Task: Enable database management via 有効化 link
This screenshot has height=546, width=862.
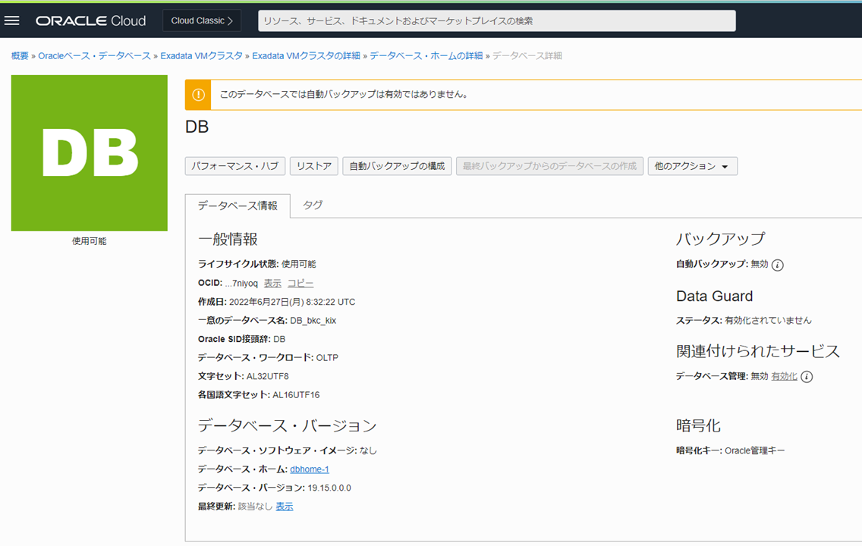Action: pos(784,376)
